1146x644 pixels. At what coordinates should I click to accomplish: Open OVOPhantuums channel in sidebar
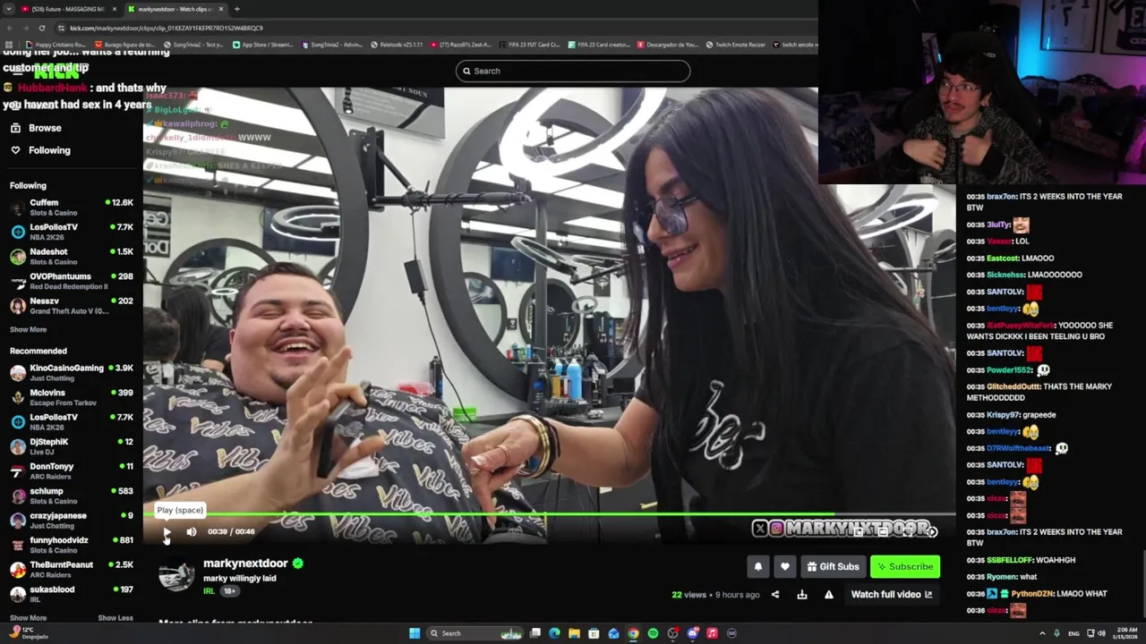pyautogui.click(x=72, y=282)
